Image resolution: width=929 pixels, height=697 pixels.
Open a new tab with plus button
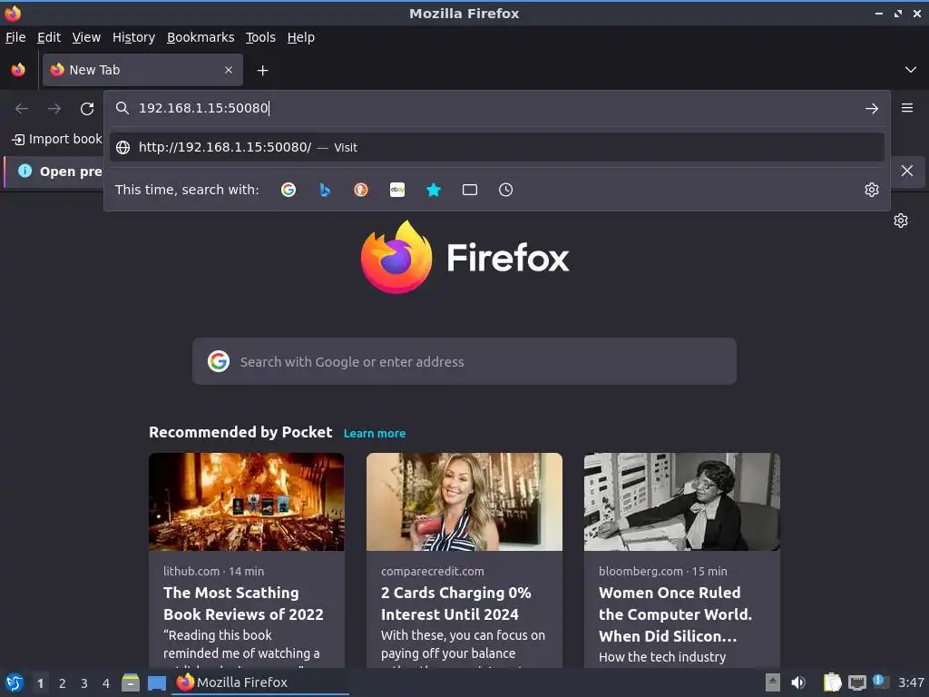click(262, 71)
